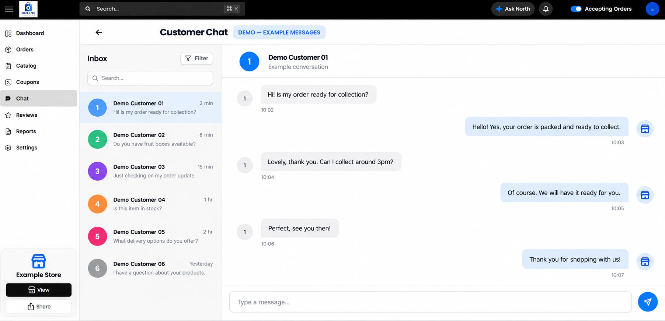Open the notifications bell
The height and width of the screenshot is (321, 665).
pyautogui.click(x=546, y=9)
